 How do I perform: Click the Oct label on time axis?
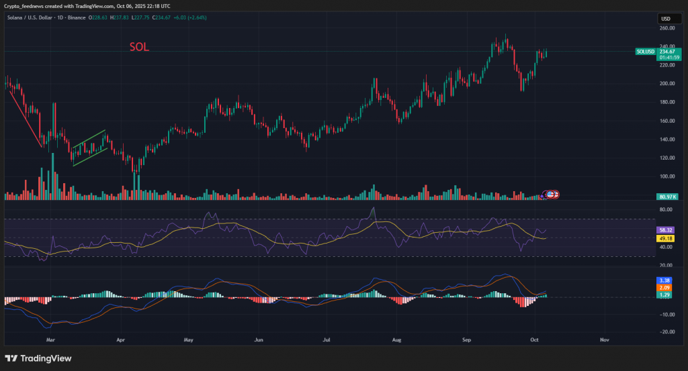pos(533,341)
